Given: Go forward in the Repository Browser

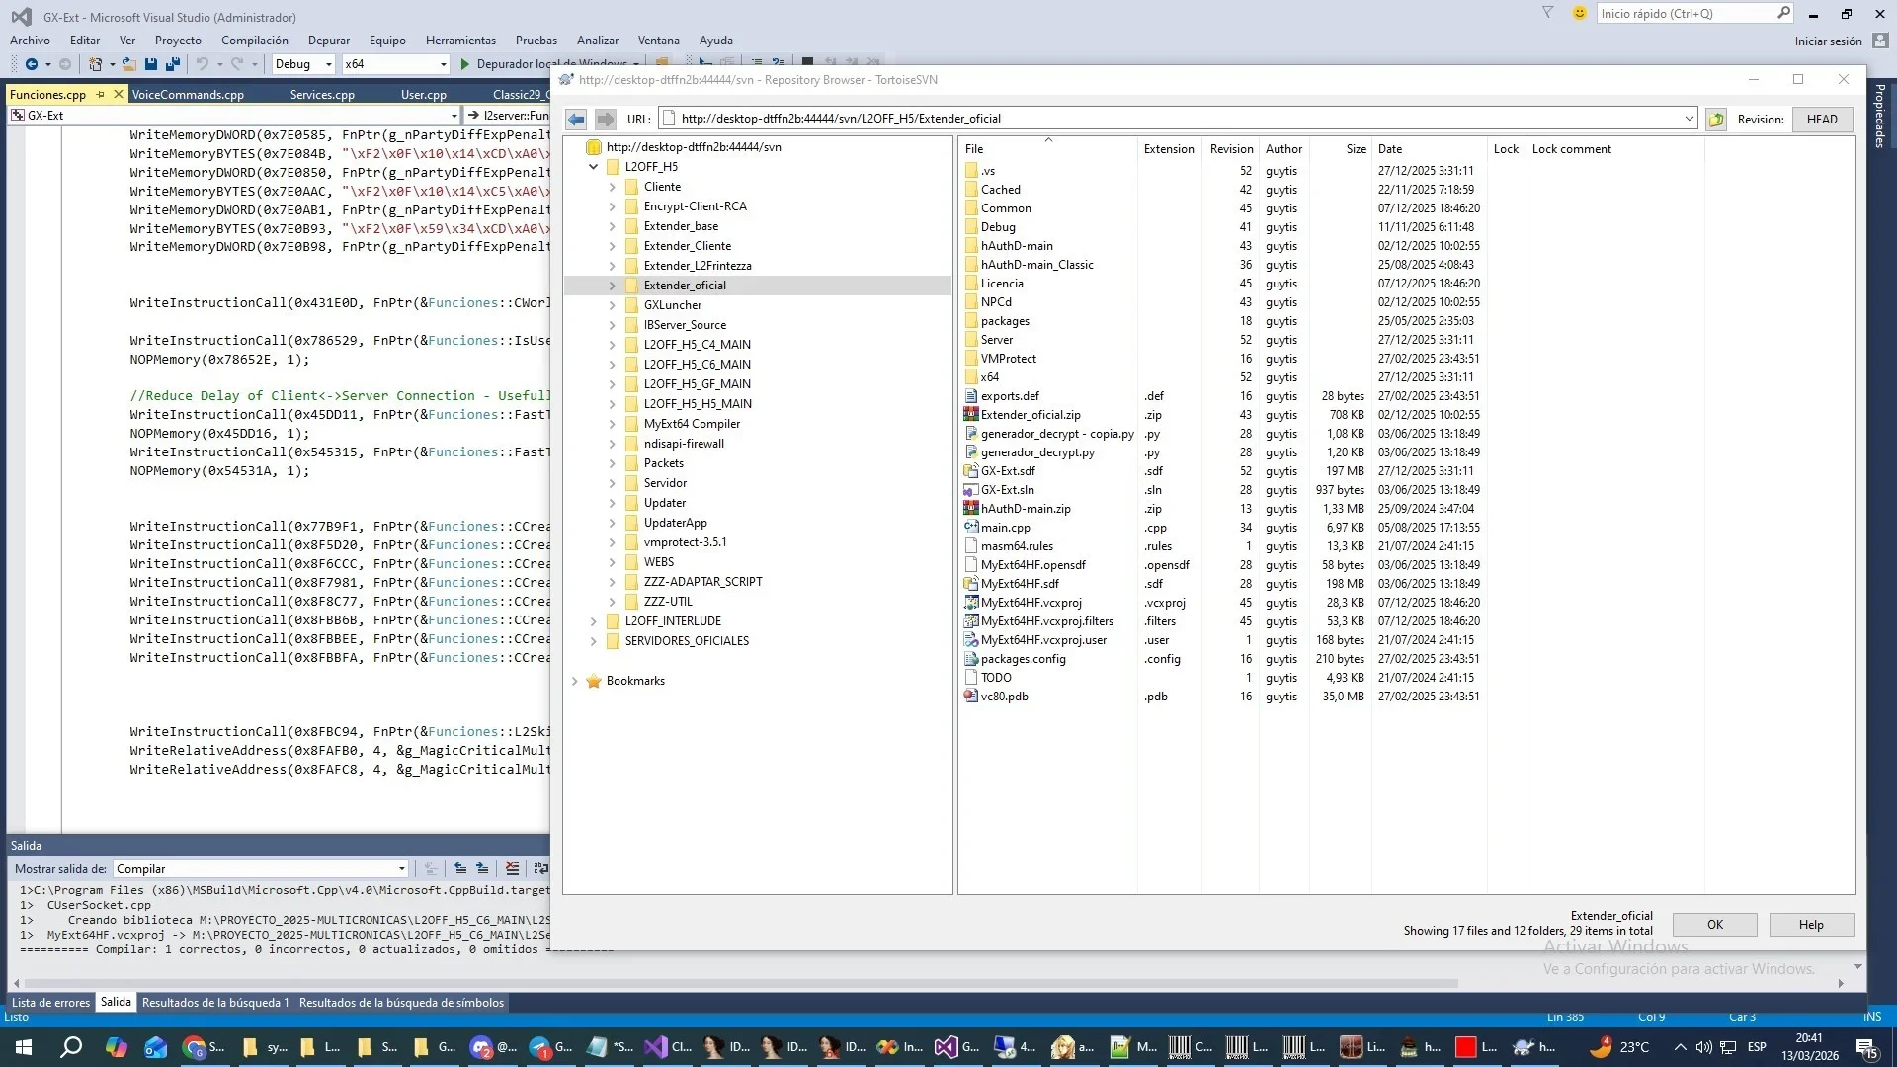Looking at the screenshot, I should coord(605,120).
